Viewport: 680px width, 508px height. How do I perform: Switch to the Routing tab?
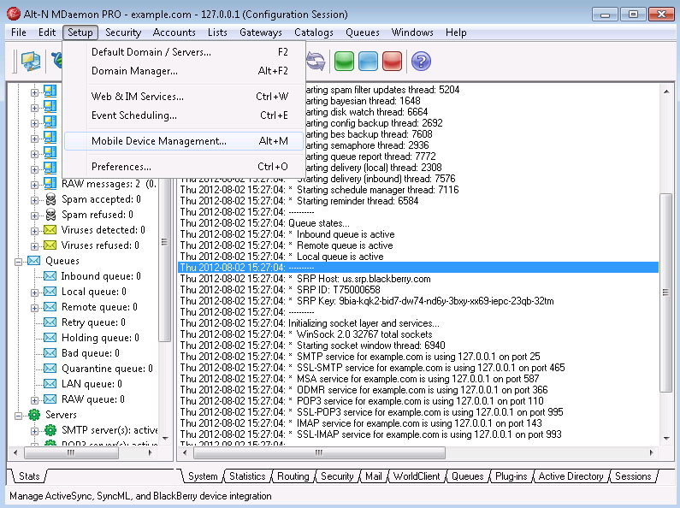click(x=293, y=476)
